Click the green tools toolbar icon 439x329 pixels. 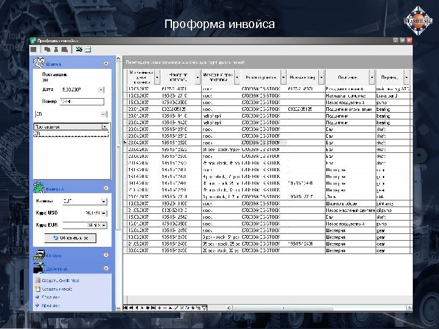point(79,49)
